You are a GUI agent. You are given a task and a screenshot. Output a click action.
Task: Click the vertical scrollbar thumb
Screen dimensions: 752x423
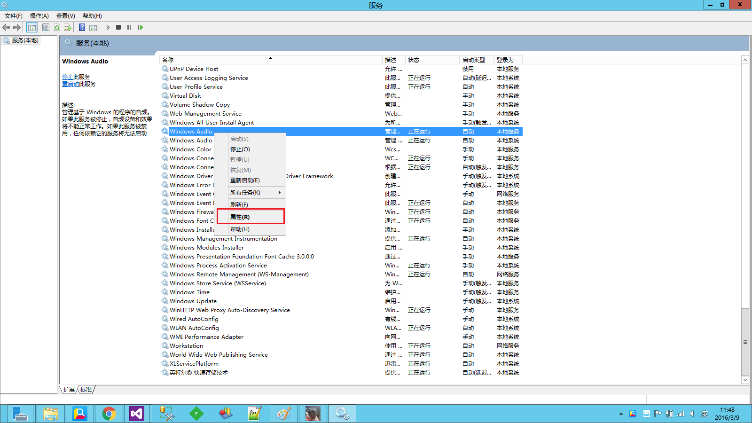(x=745, y=342)
